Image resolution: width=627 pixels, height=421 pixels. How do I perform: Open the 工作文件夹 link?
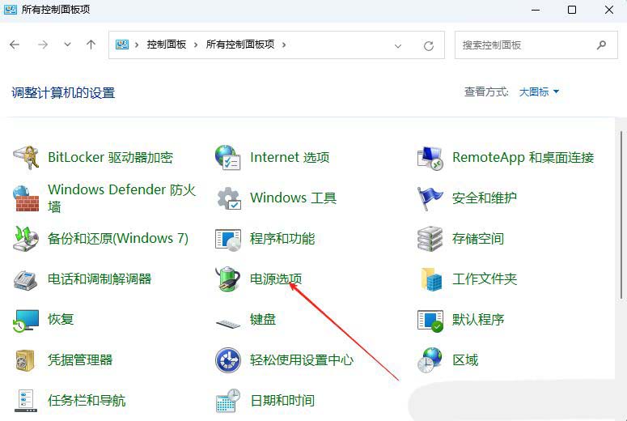[x=485, y=279]
